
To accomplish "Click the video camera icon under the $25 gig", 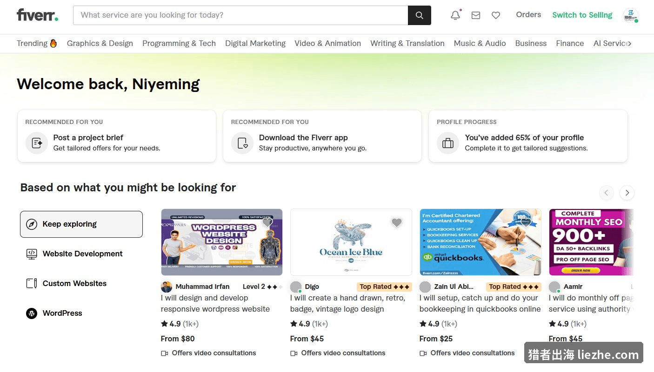I will click(x=423, y=353).
